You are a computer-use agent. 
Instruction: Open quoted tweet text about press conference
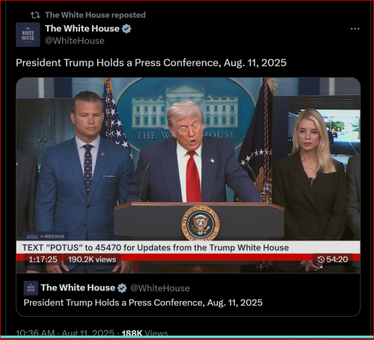(143, 303)
